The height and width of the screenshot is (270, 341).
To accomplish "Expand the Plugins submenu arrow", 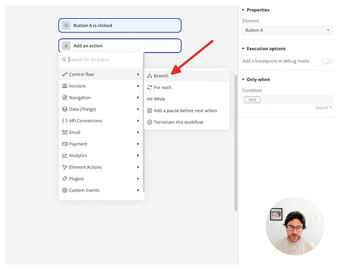I will pos(138,179).
